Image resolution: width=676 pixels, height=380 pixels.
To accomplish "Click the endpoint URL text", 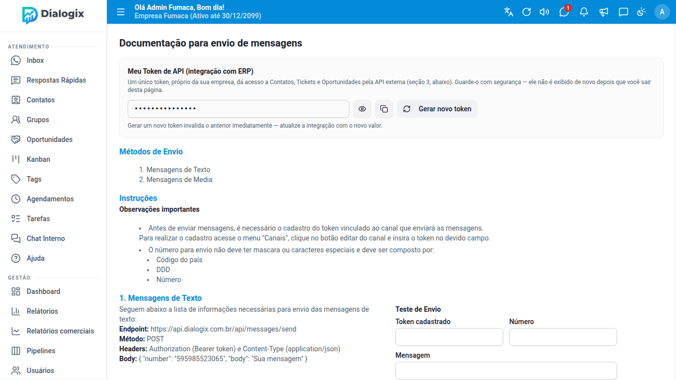I will (223, 329).
